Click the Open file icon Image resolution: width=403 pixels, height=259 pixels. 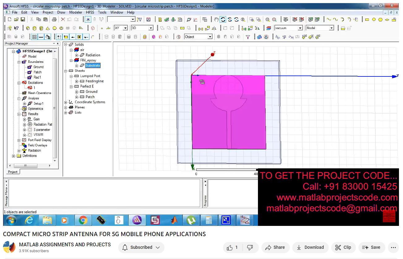click(x=16, y=19)
